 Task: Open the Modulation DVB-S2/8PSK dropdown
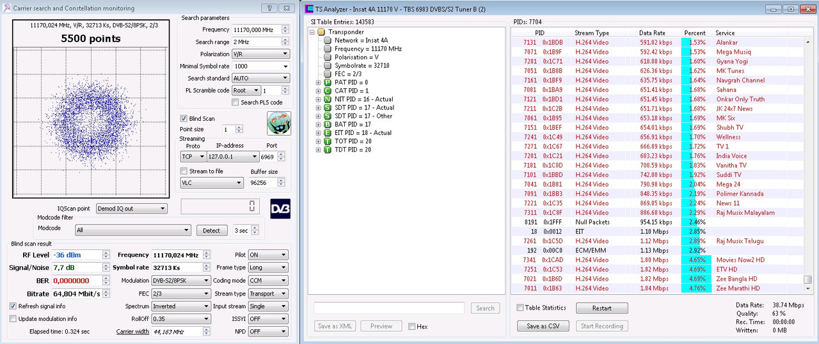[x=181, y=281]
